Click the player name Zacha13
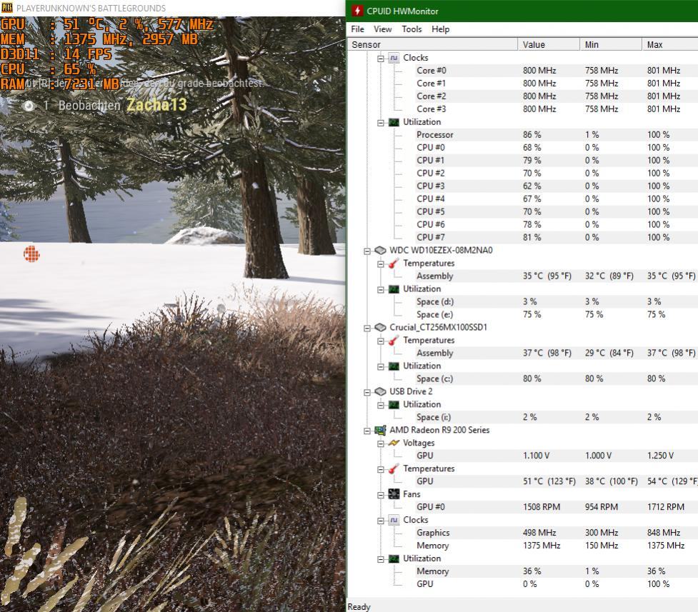The height and width of the screenshot is (612, 698). pos(156,105)
